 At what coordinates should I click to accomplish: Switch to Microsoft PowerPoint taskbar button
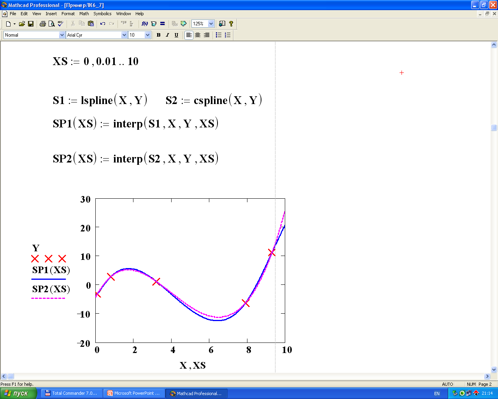click(134, 394)
